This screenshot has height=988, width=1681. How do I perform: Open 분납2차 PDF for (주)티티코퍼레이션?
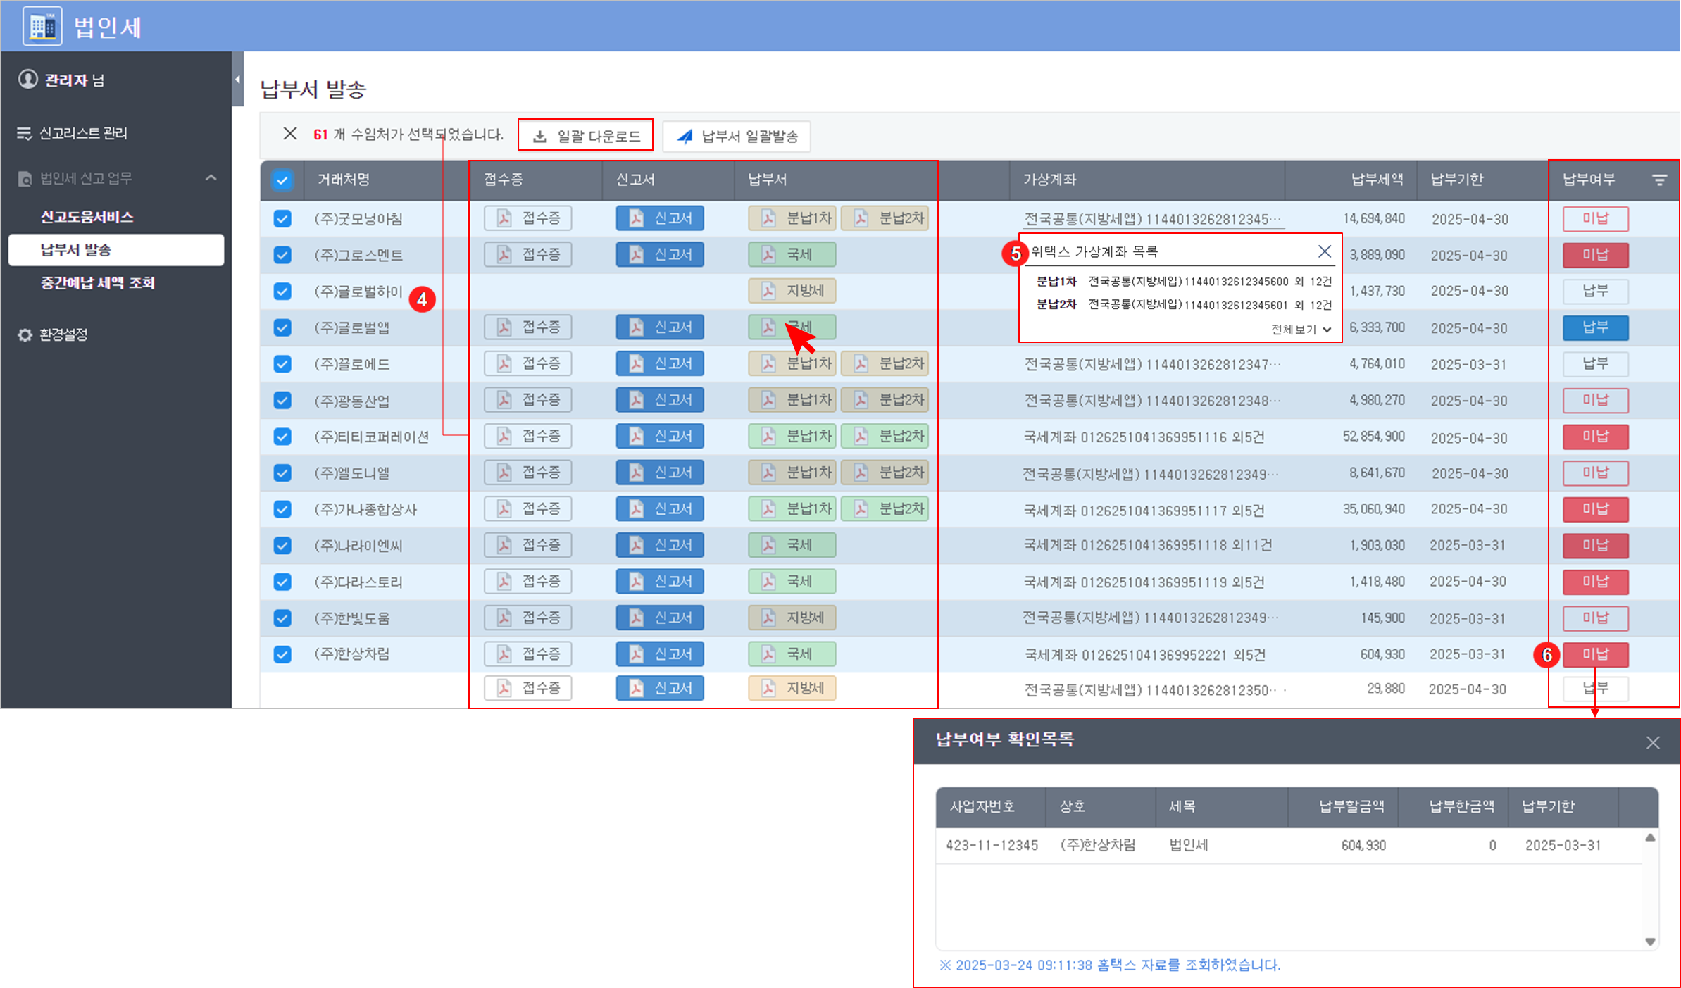(885, 436)
